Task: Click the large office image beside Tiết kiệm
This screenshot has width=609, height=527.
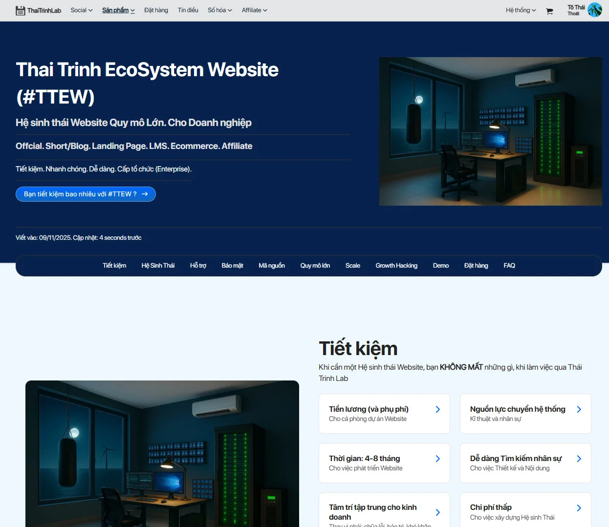Action: click(162, 454)
